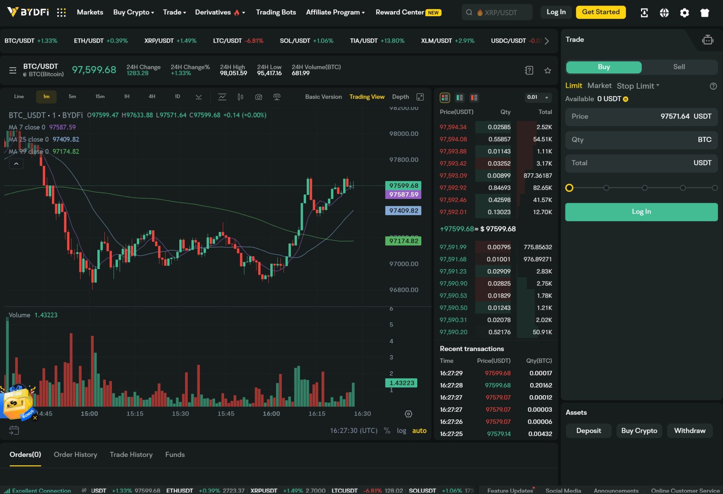723x494 pixels.
Task: Toggle log scale on the chart
Action: [x=401, y=430]
